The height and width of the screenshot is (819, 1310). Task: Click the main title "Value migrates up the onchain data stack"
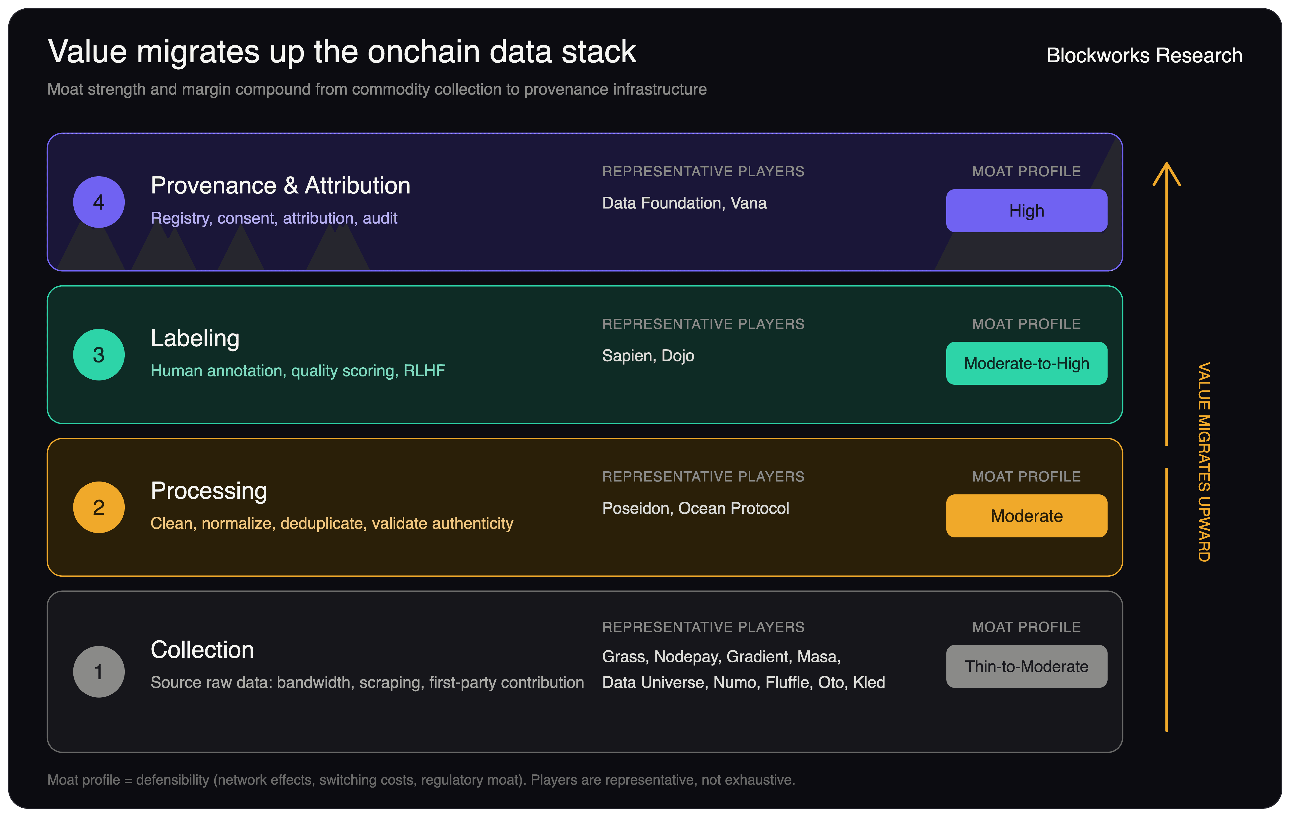coord(342,53)
